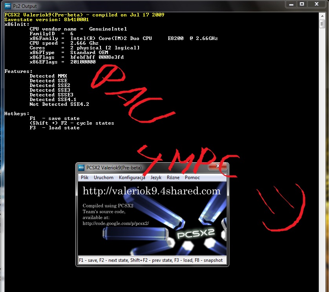Click the 'F1 - save state' hotkey line
329x292 pixels.
pos(55,118)
